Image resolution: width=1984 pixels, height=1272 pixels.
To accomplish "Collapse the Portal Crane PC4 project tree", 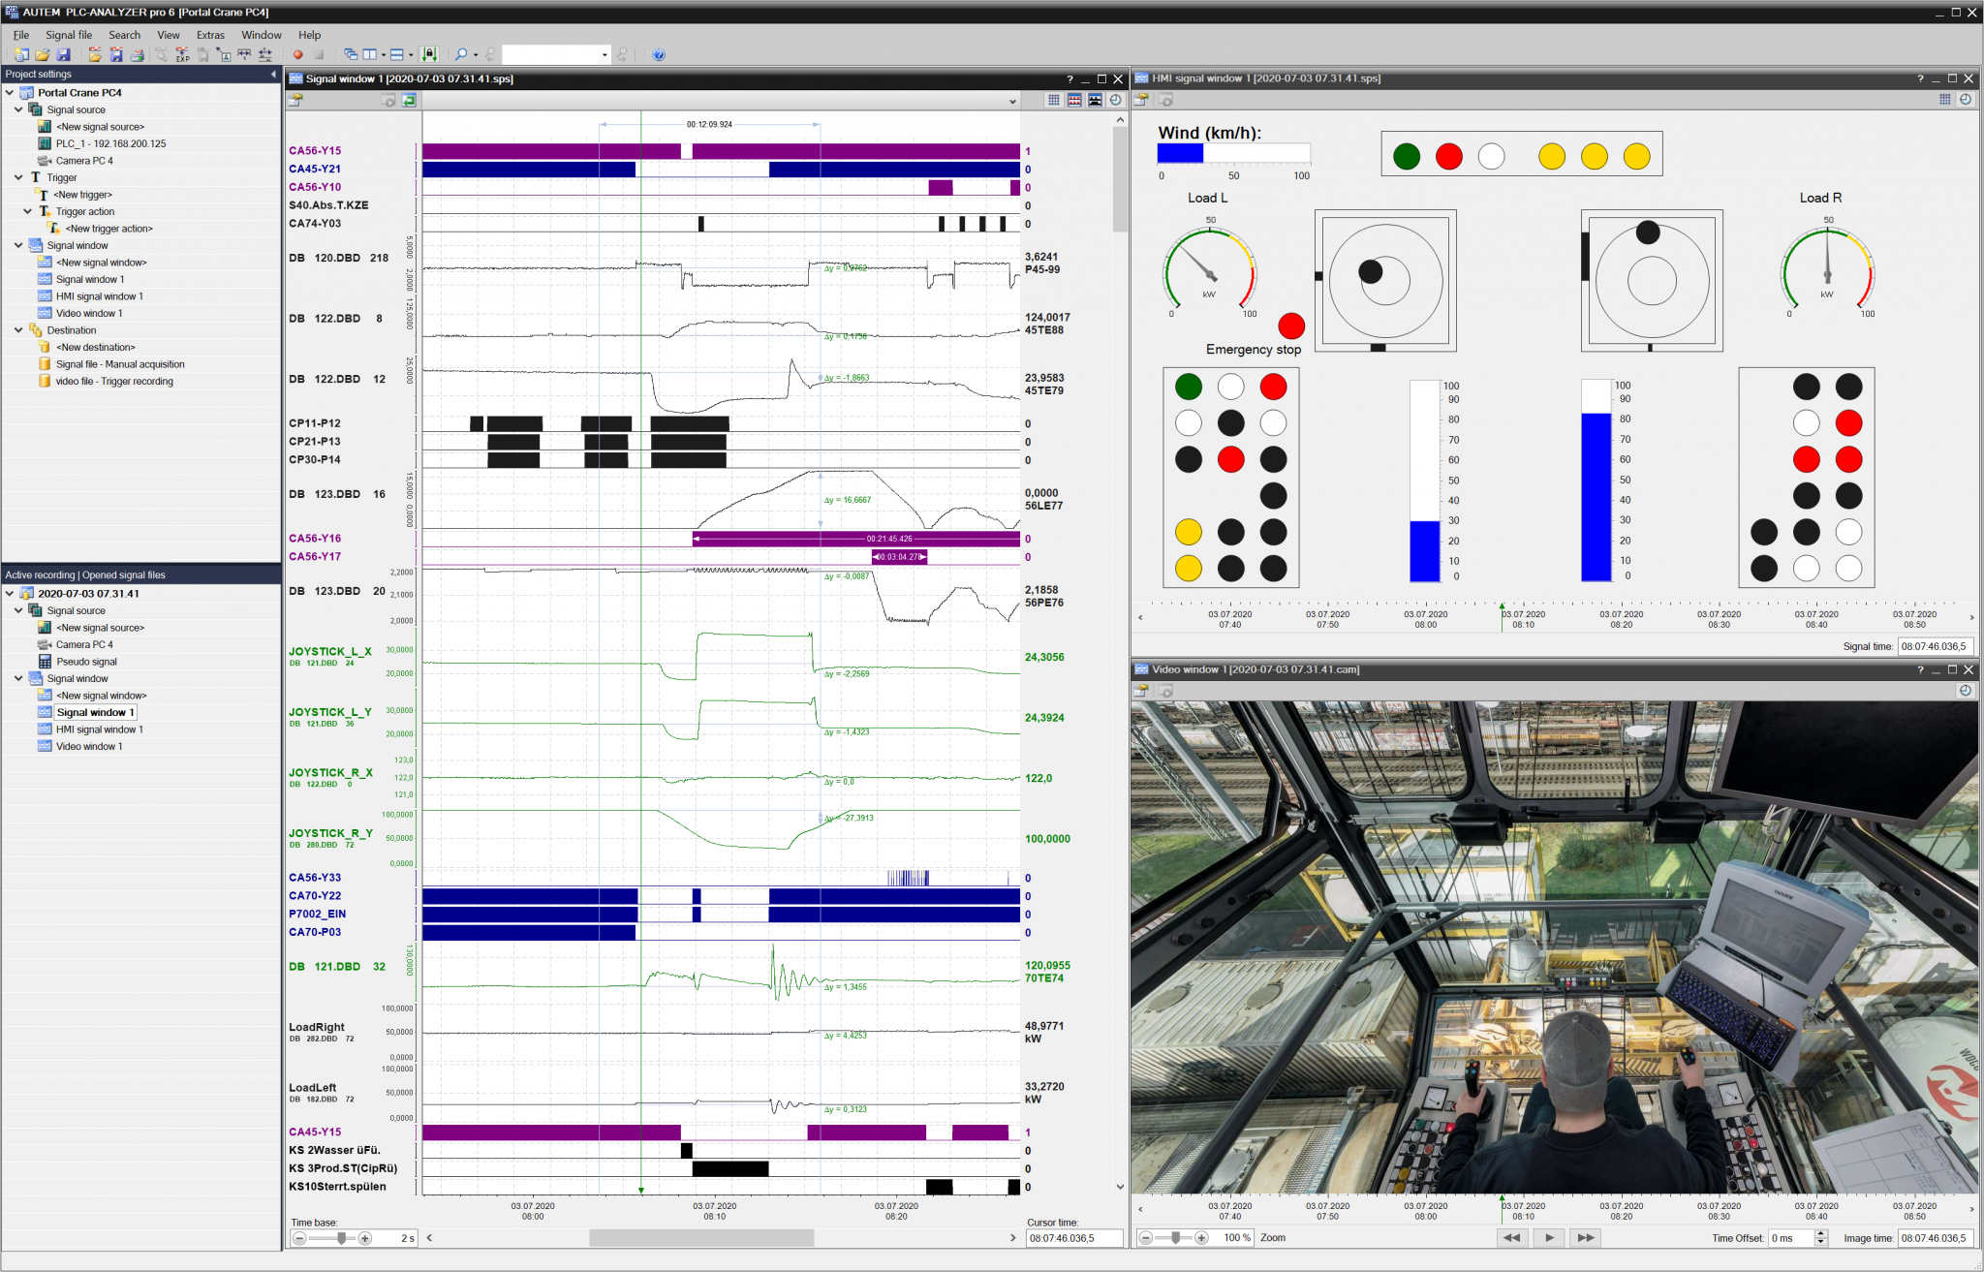I will pos(8,92).
